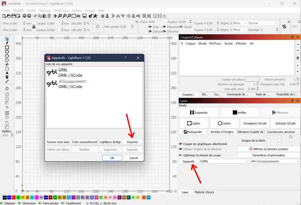Open the Outils laser menu

point(61,11)
